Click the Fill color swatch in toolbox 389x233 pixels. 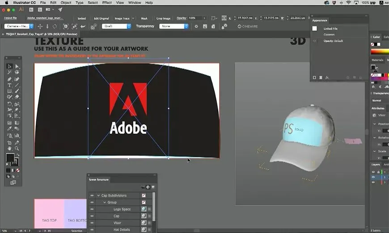[x=10, y=158]
